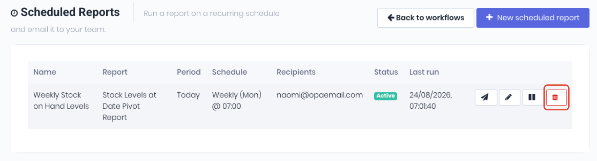Select the Recipients column header
This screenshot has height=161, width=597.
[x=296, y=72]
